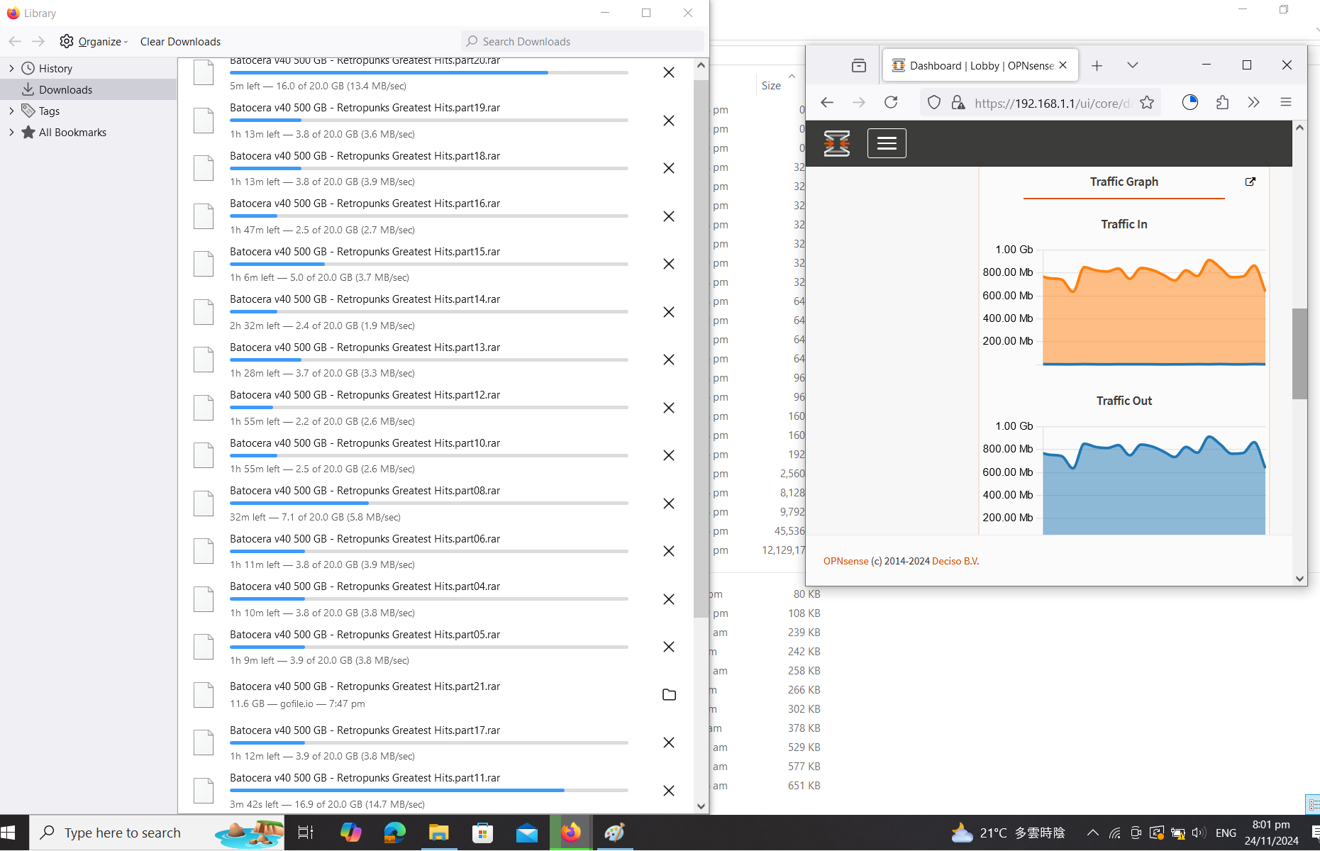This screenshot has height=851, width=1320.
Task: Open Firefox View icon beside tabs
Action: point(859,66)
